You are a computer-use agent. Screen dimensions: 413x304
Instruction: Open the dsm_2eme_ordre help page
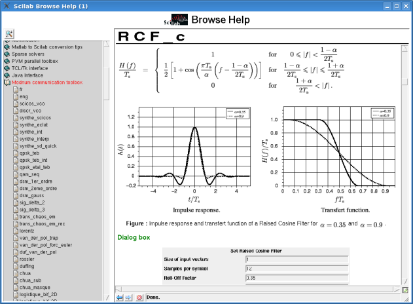[x=38, y=189]
